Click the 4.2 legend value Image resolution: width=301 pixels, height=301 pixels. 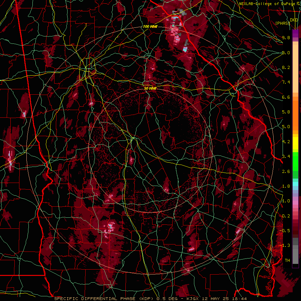click(286, 142)
